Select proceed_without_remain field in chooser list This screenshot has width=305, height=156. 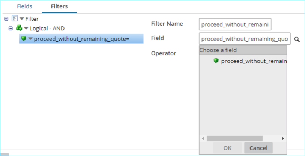pos(254,61)
